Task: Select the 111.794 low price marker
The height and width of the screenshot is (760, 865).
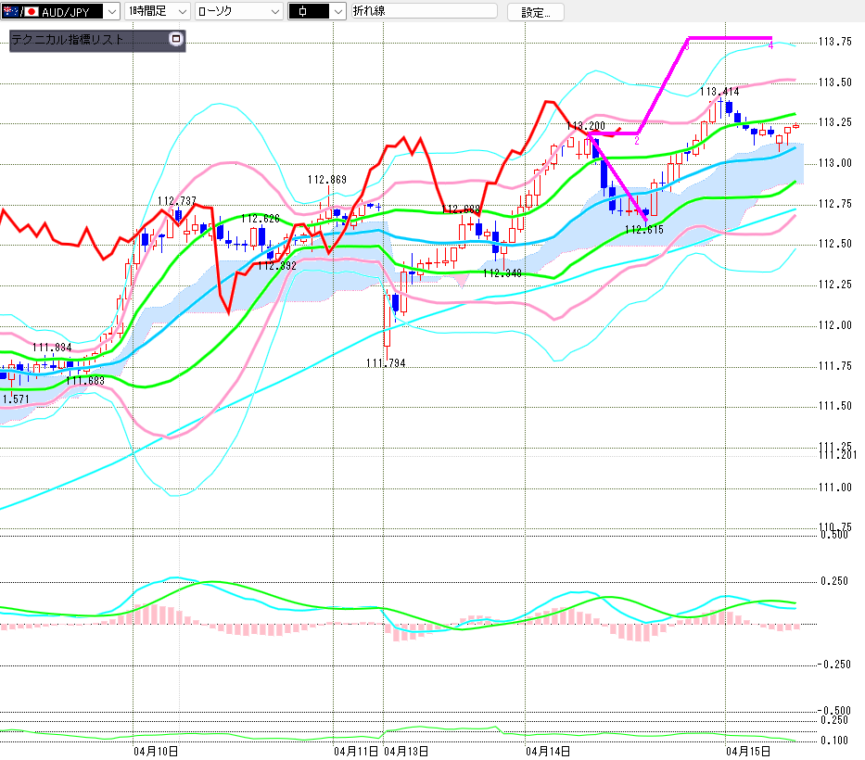Action: click(386, 362)
